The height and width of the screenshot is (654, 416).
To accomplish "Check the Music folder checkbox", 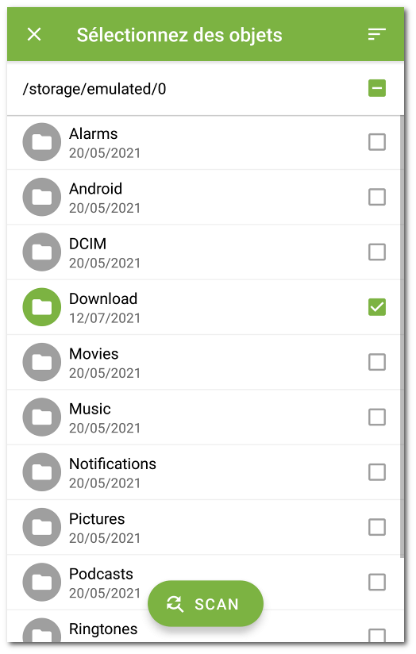I will click(x=377, y=417).
